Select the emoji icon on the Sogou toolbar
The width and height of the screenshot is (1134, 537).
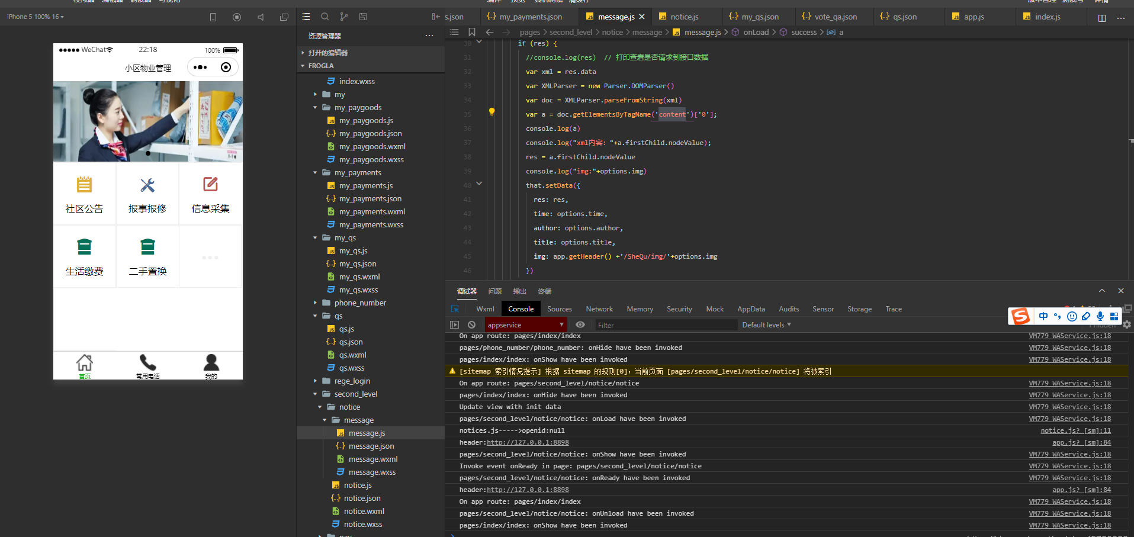(x=1071, y=316)
